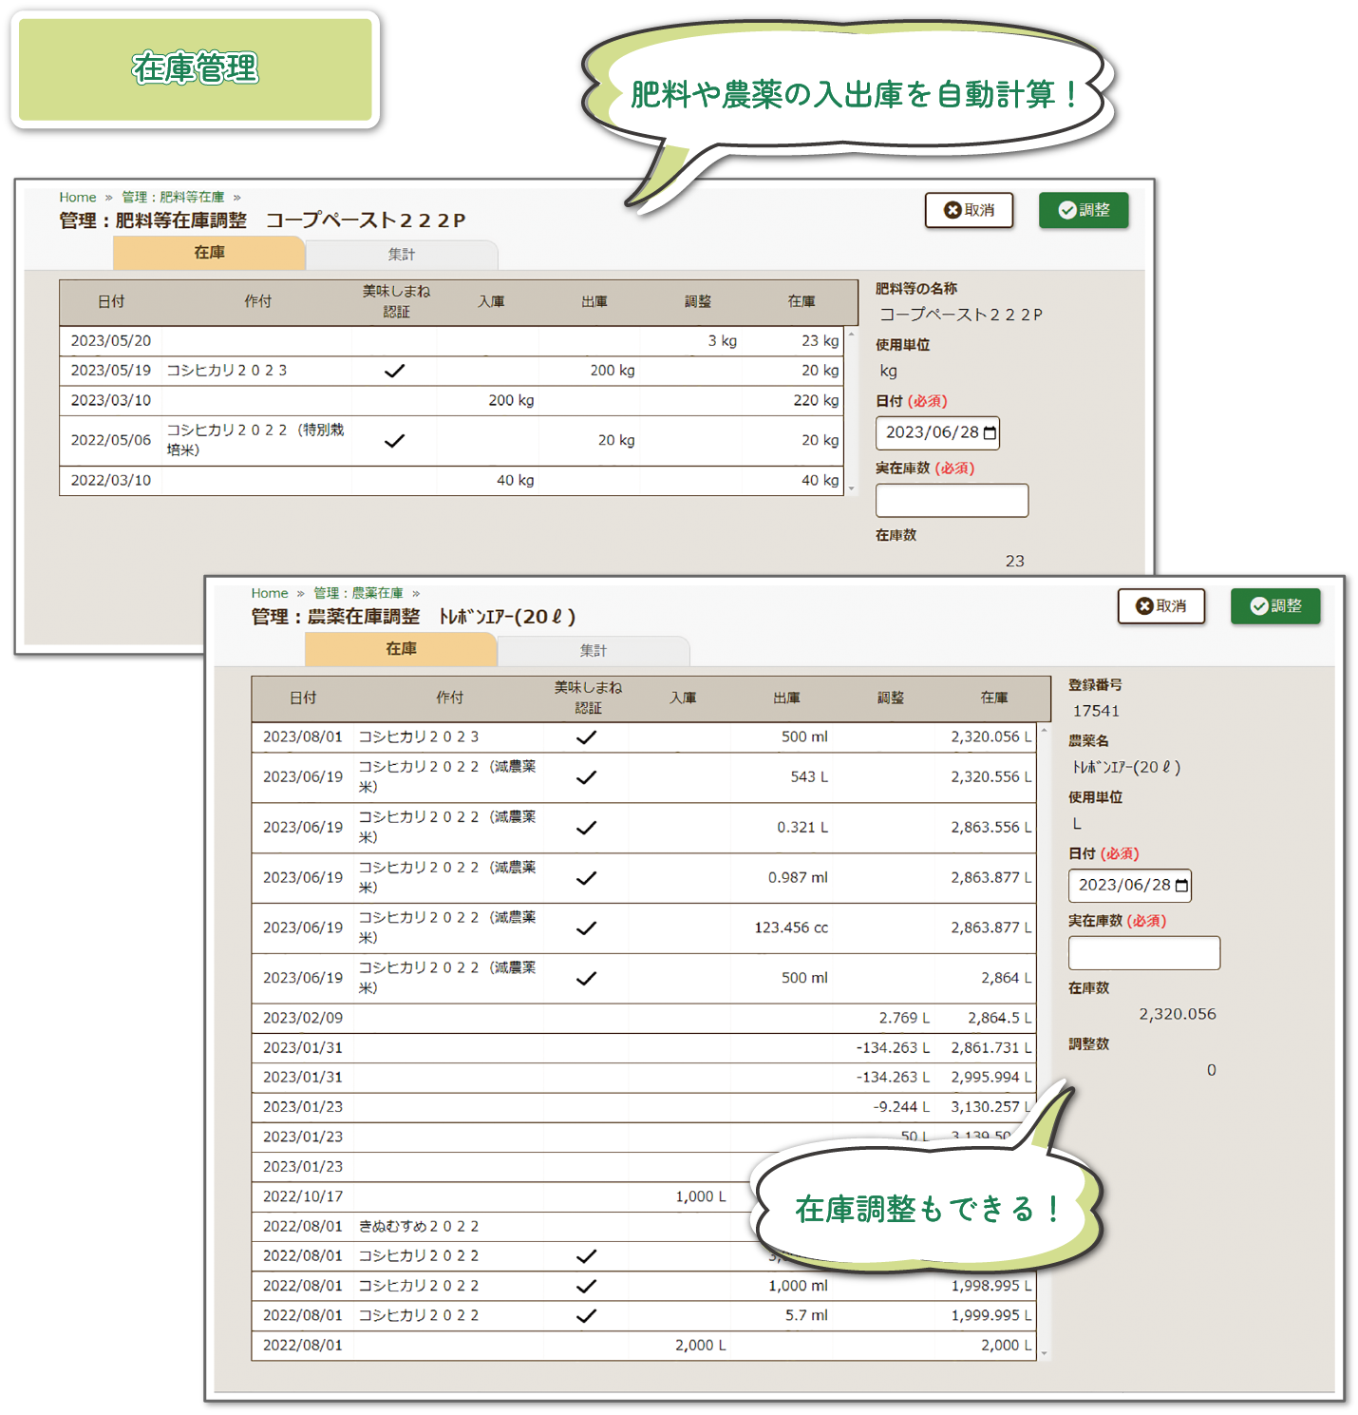Viewport: 1358px width, 1415px height.
Task: Select 在庫 tab in pesticide window
Action: pyautogui.click(x=401, y=649)
